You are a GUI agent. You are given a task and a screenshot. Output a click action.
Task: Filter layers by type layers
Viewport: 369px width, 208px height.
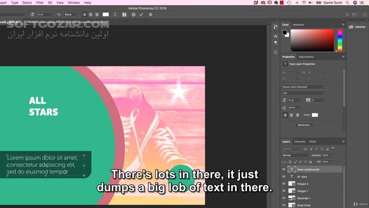click(x=316, y=149)
